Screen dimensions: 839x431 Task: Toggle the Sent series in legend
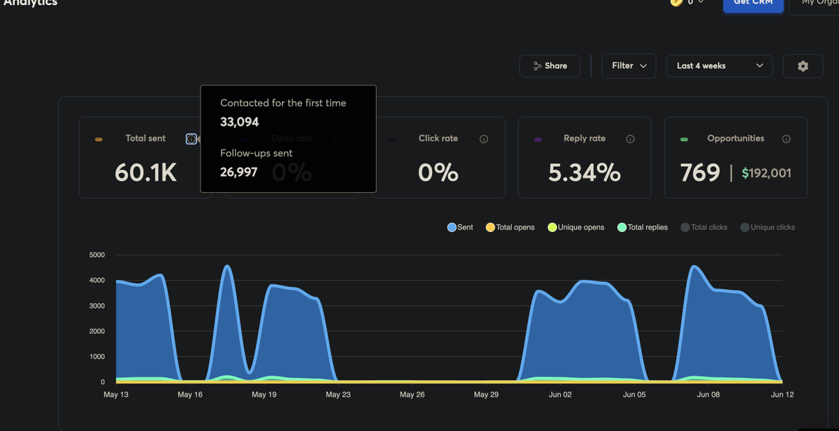click(460, 227)
